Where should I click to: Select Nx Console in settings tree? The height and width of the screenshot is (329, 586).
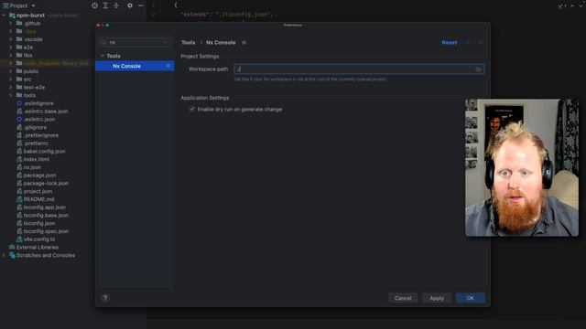coord(135,66)
